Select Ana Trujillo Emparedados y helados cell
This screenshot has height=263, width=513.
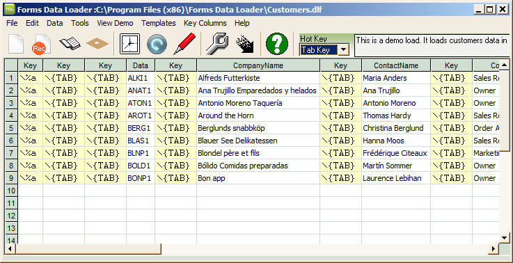(258, 90)
